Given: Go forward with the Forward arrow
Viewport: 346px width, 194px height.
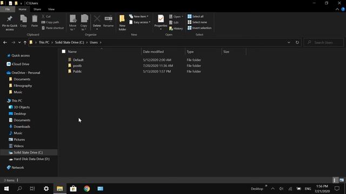Looking at the screenshot, I should [x=13, y=43].
